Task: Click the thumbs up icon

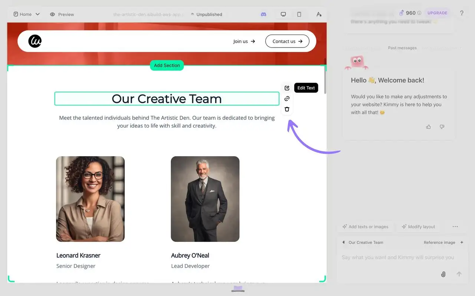Action: coord(429,127)
